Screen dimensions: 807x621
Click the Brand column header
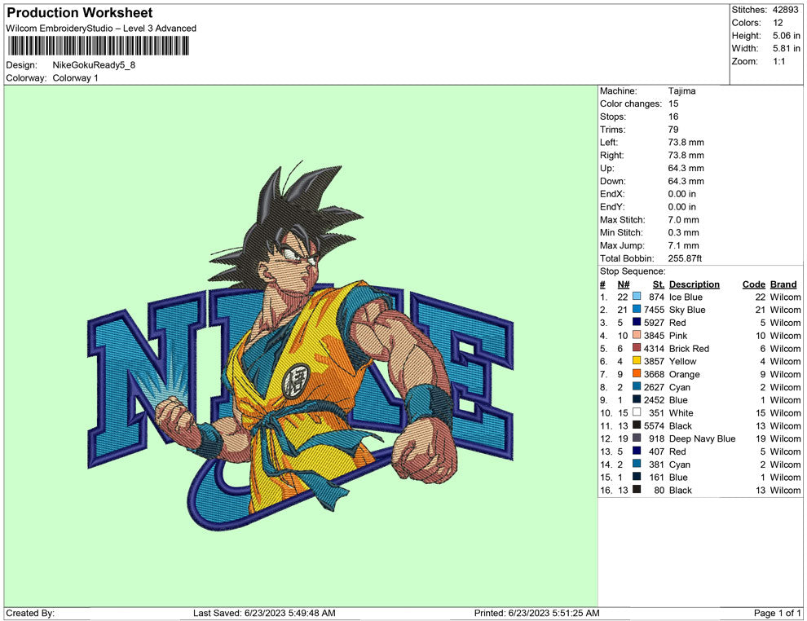783,284
